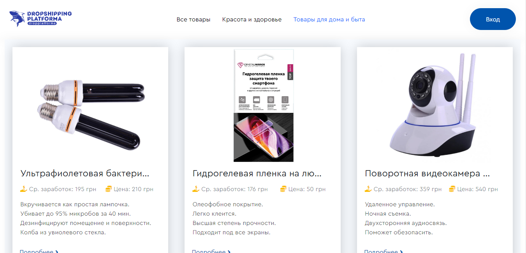Open the Гидрогелевая пленка product title
Screen dimensions: 526x253
coord(257,173)
